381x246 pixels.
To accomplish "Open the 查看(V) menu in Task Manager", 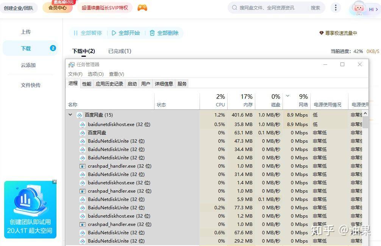I will click(x=116, y=74).
